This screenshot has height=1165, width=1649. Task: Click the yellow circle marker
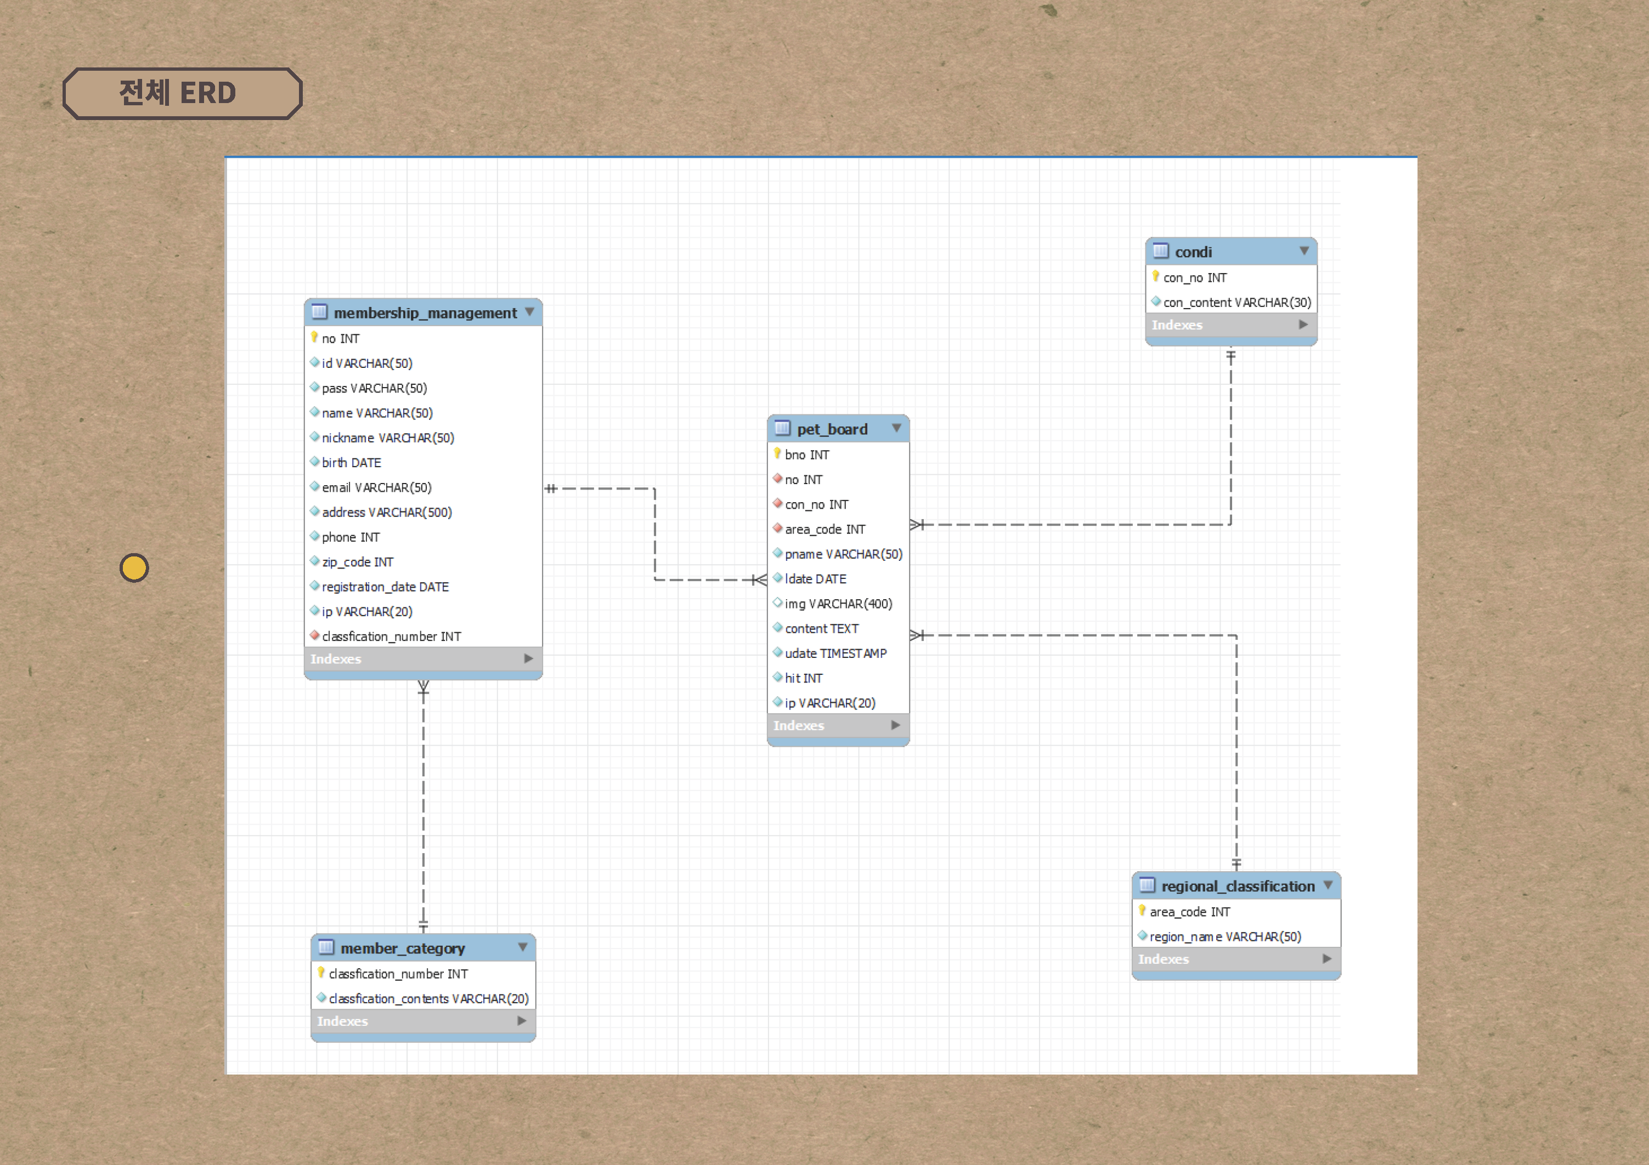134,568
